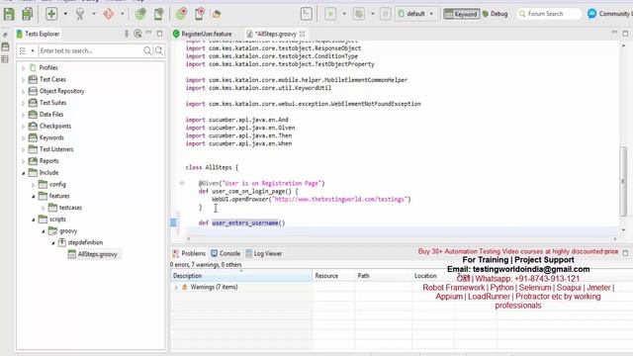Screen dimensions: 633x356
Task: Click the Resource column header
Action: (333, 276)
